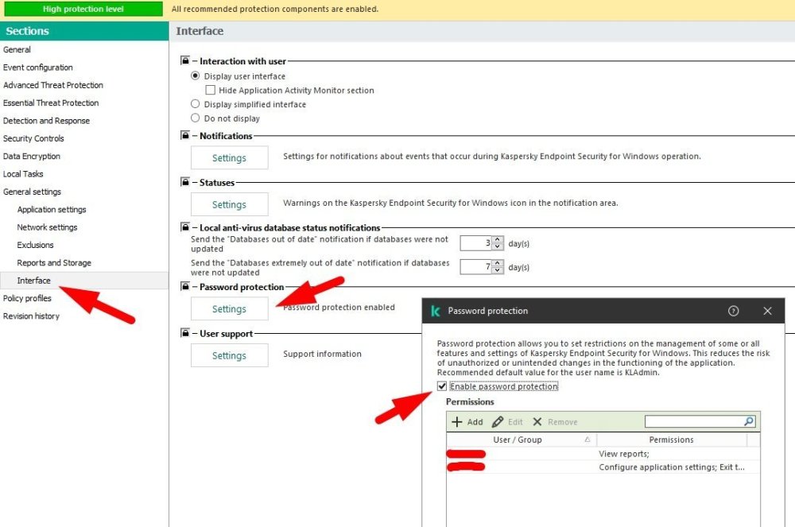The image size is (795, 527).
Task: Open help in Password protection dialog
Action: tap(733, 311)
